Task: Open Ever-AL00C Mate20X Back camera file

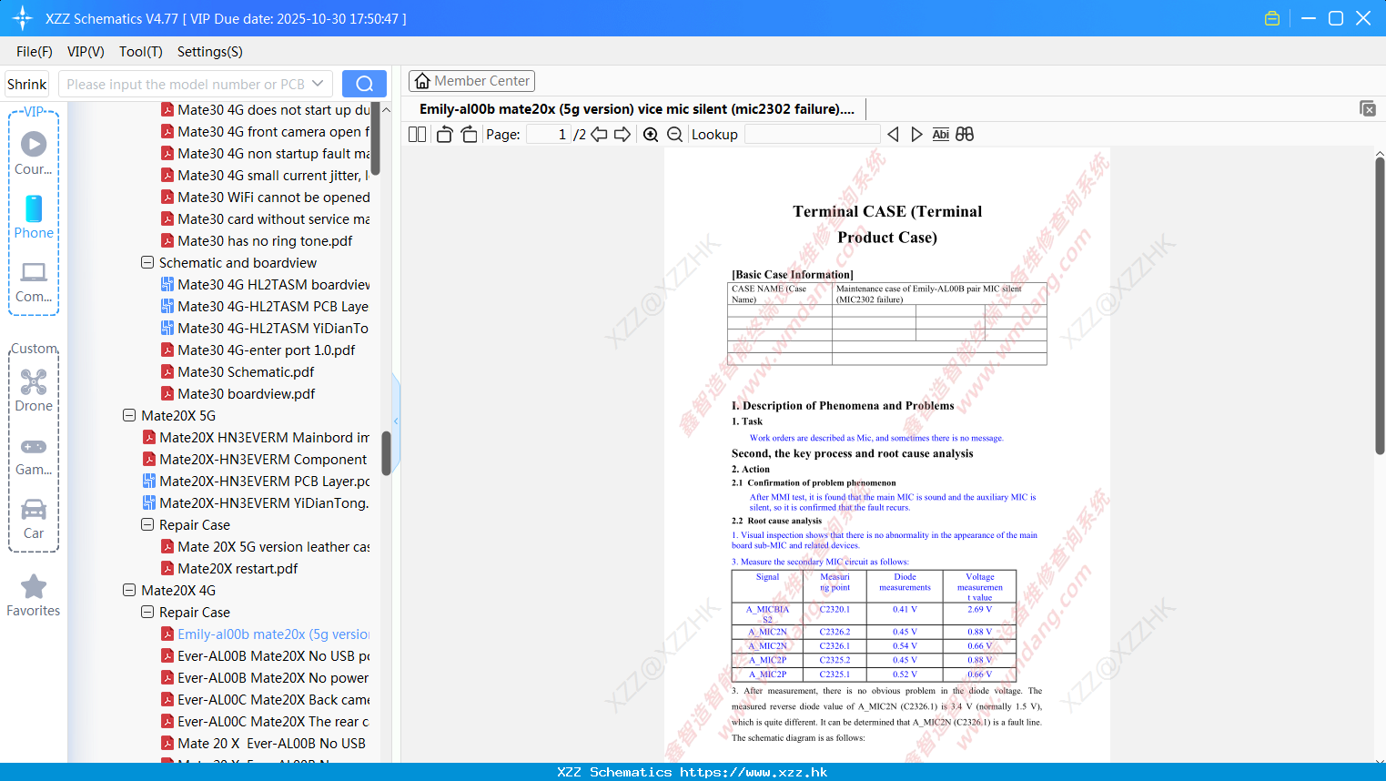Action: pos(266,699)
